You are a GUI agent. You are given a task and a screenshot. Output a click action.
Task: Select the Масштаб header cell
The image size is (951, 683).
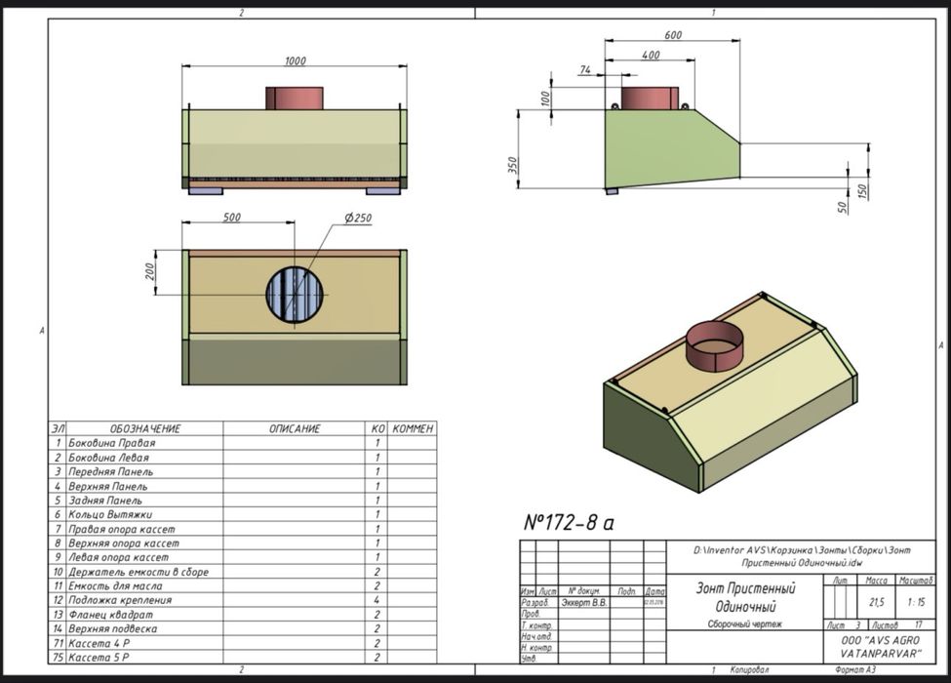pyautogui.click(x=916, y=581)
